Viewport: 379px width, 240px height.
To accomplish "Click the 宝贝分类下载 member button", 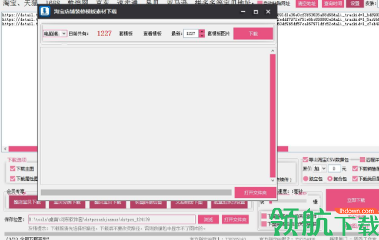I will pos(67,204).
